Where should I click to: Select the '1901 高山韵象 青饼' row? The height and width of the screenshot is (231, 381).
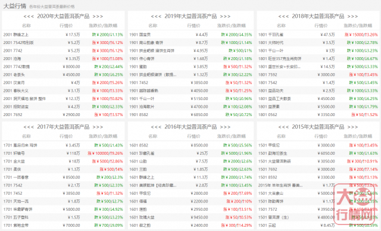190,42
